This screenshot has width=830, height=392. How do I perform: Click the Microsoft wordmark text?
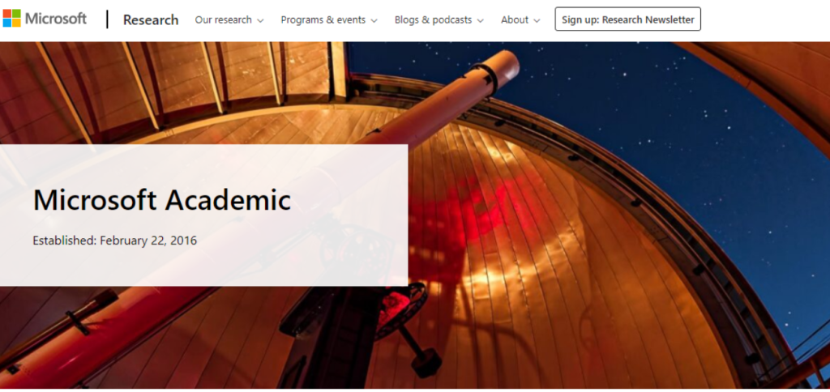56,19
